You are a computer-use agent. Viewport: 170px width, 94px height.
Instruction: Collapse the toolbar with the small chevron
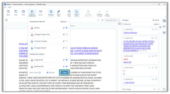(165, 16)
